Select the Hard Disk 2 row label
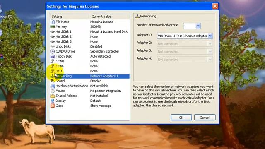 point(63,36)
